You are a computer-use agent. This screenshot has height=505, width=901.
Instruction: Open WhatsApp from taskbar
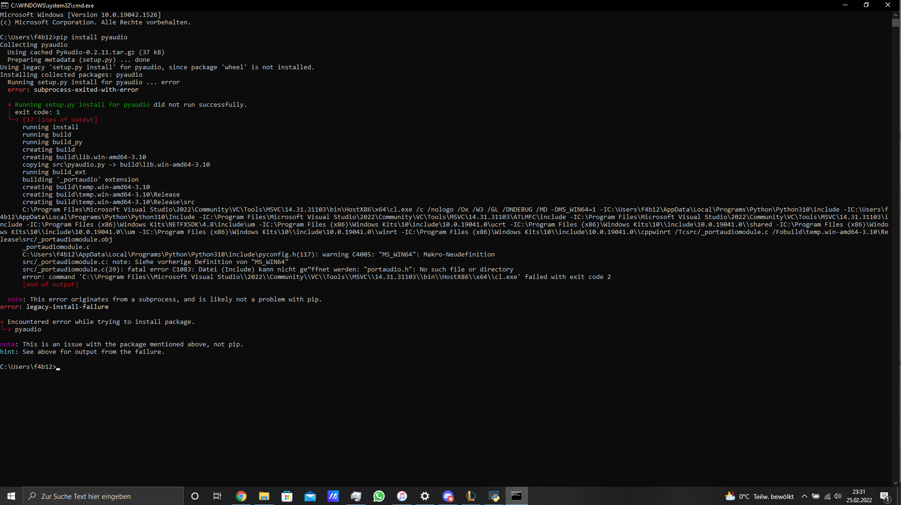pyautogui.click(x=379, y=496)
